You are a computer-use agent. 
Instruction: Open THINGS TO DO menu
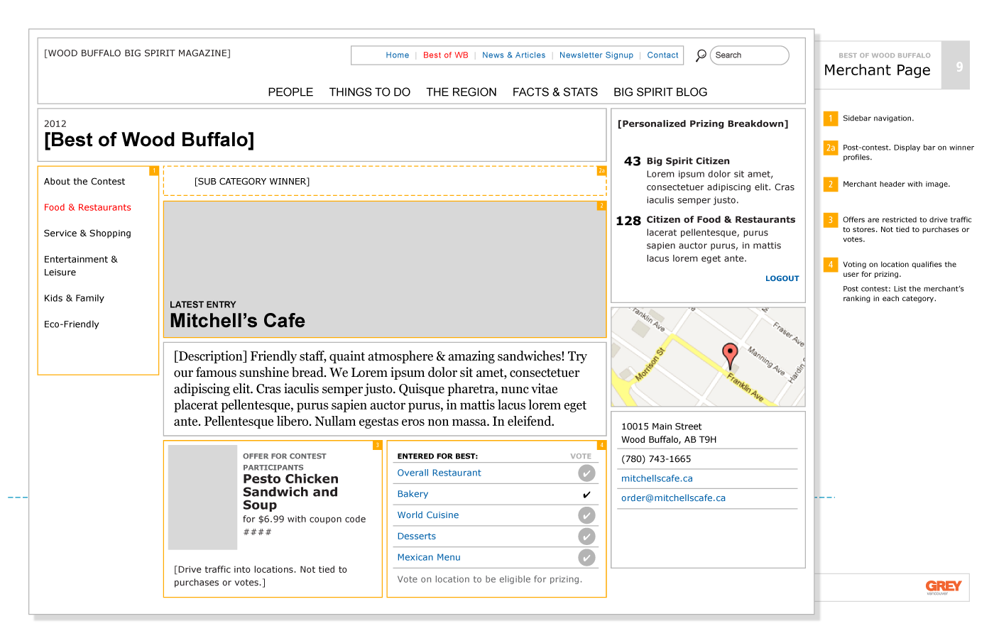(370, 92)
